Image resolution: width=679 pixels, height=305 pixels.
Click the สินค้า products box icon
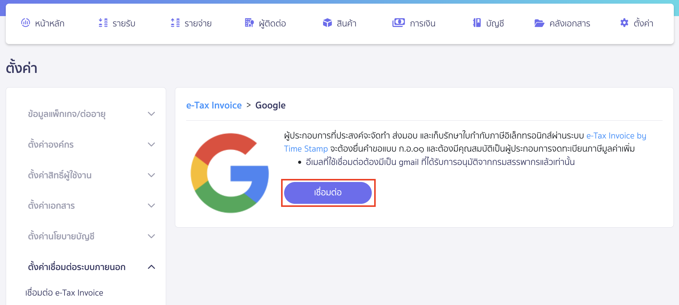(327, 23)
